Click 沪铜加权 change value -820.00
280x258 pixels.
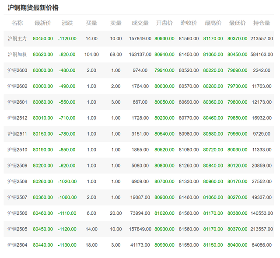pos(67,54)
